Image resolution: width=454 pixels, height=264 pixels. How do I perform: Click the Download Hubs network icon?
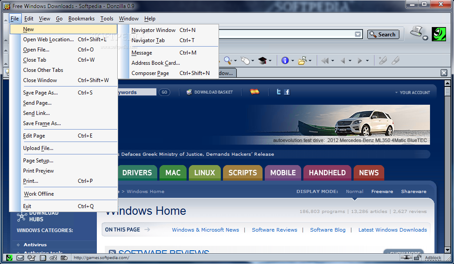(x=22, y=217)
